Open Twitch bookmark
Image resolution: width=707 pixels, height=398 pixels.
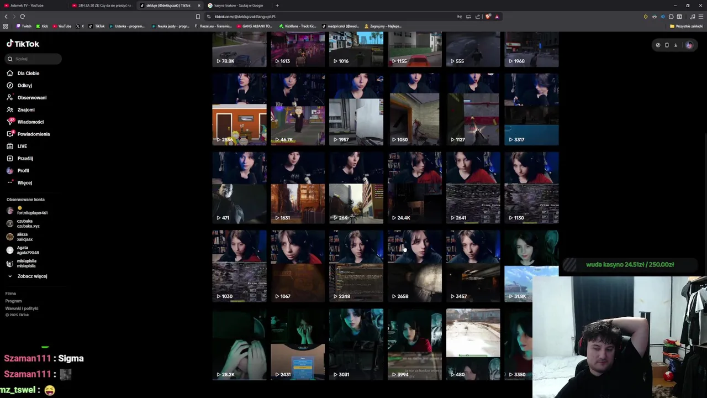coord(24,26)
